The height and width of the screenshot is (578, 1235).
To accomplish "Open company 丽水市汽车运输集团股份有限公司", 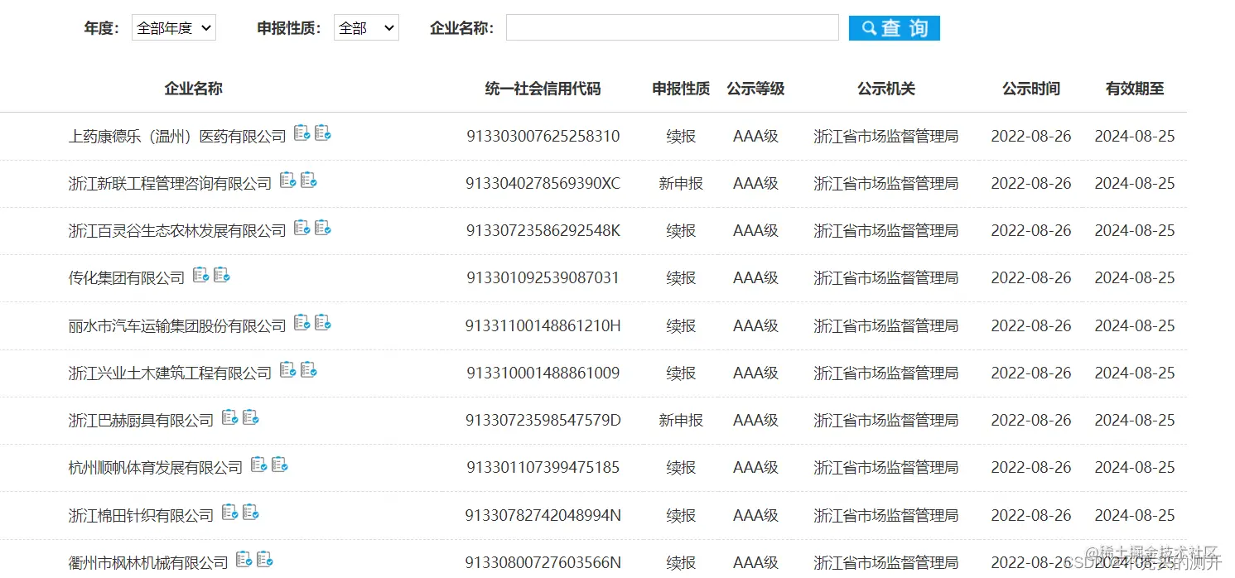I will click(x=177, y=326).
